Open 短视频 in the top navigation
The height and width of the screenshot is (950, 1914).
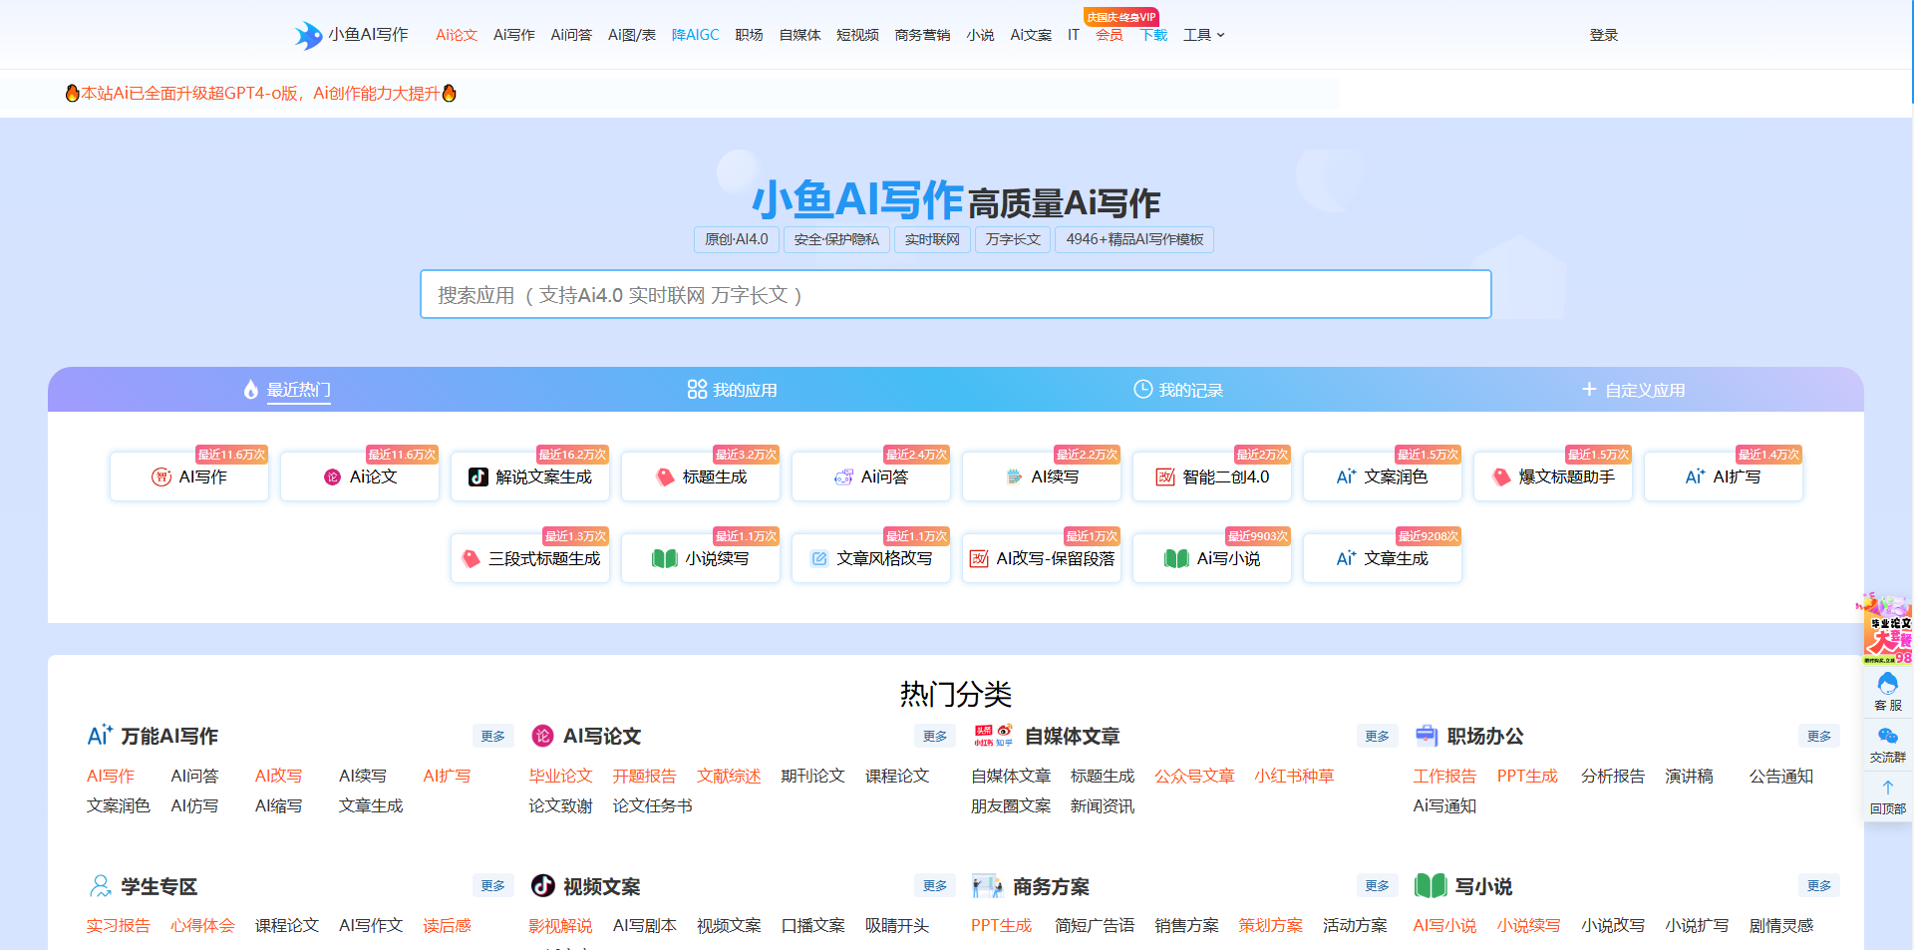(857, 35)
